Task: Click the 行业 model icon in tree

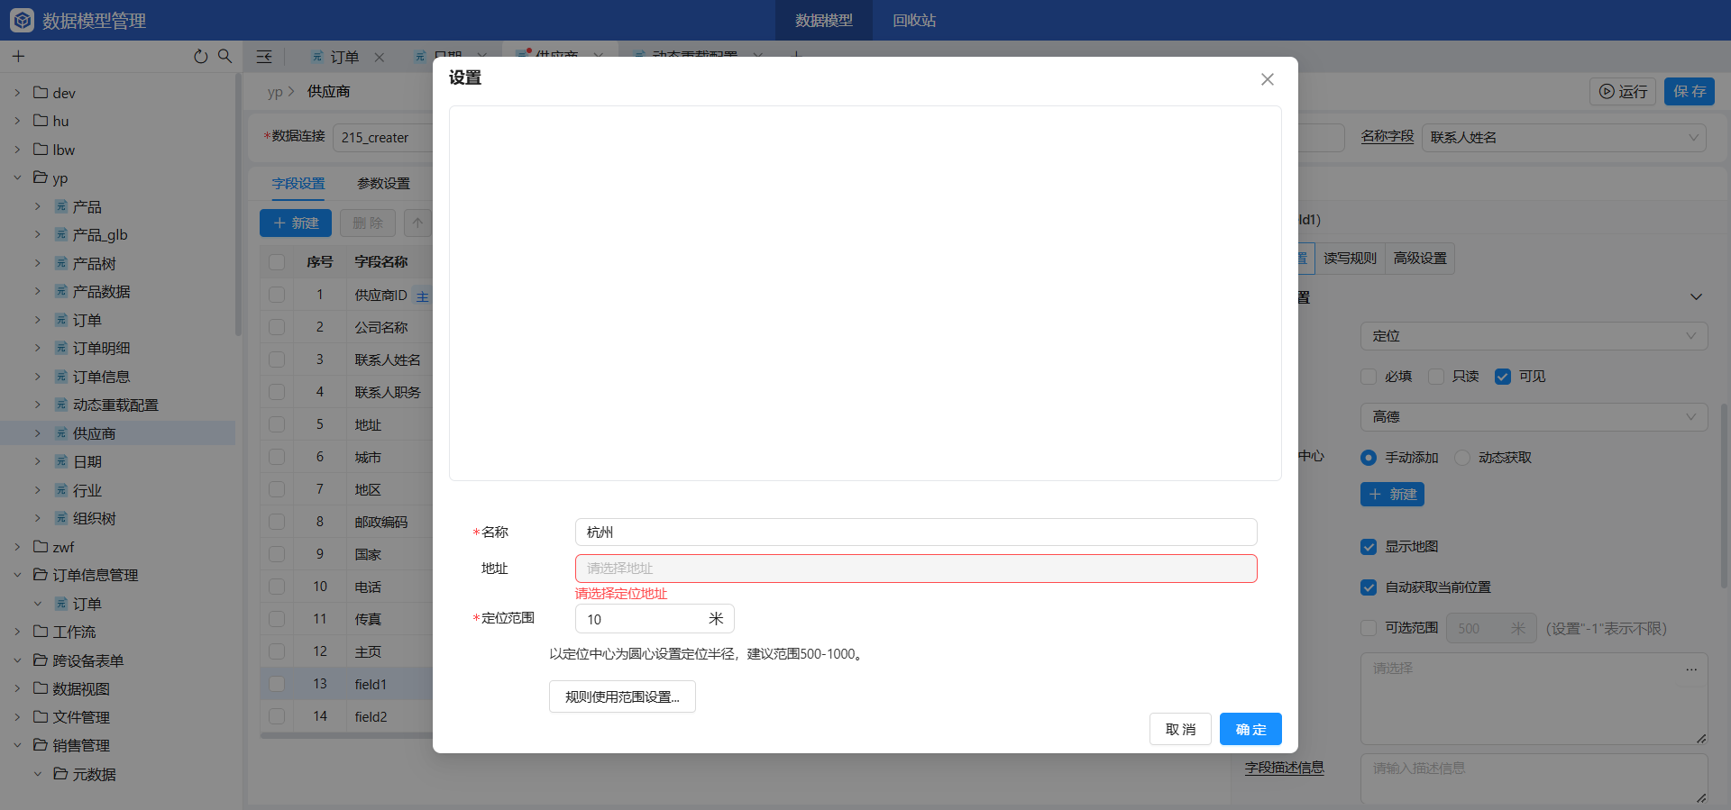Action: pyautogui.click(x=61, y=490)
